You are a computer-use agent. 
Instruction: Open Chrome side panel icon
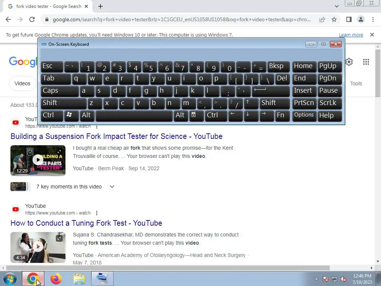pyautogui.click(x=349, y=19)
